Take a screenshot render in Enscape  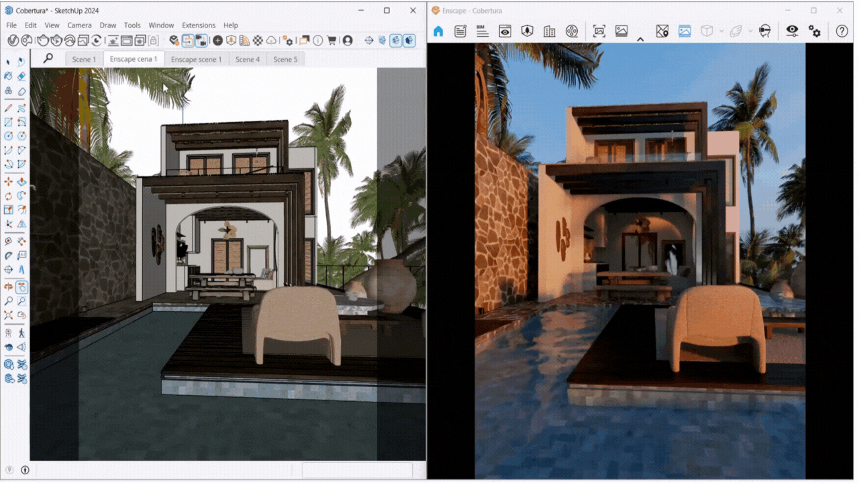point(599,31)
